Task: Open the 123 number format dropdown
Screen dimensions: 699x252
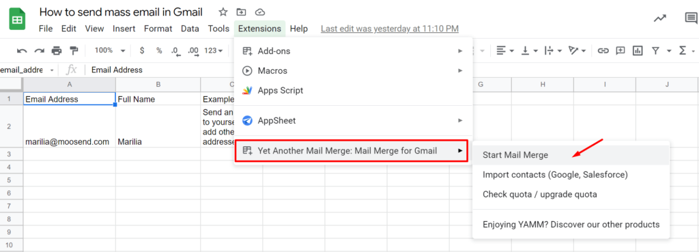Action: 214,51
